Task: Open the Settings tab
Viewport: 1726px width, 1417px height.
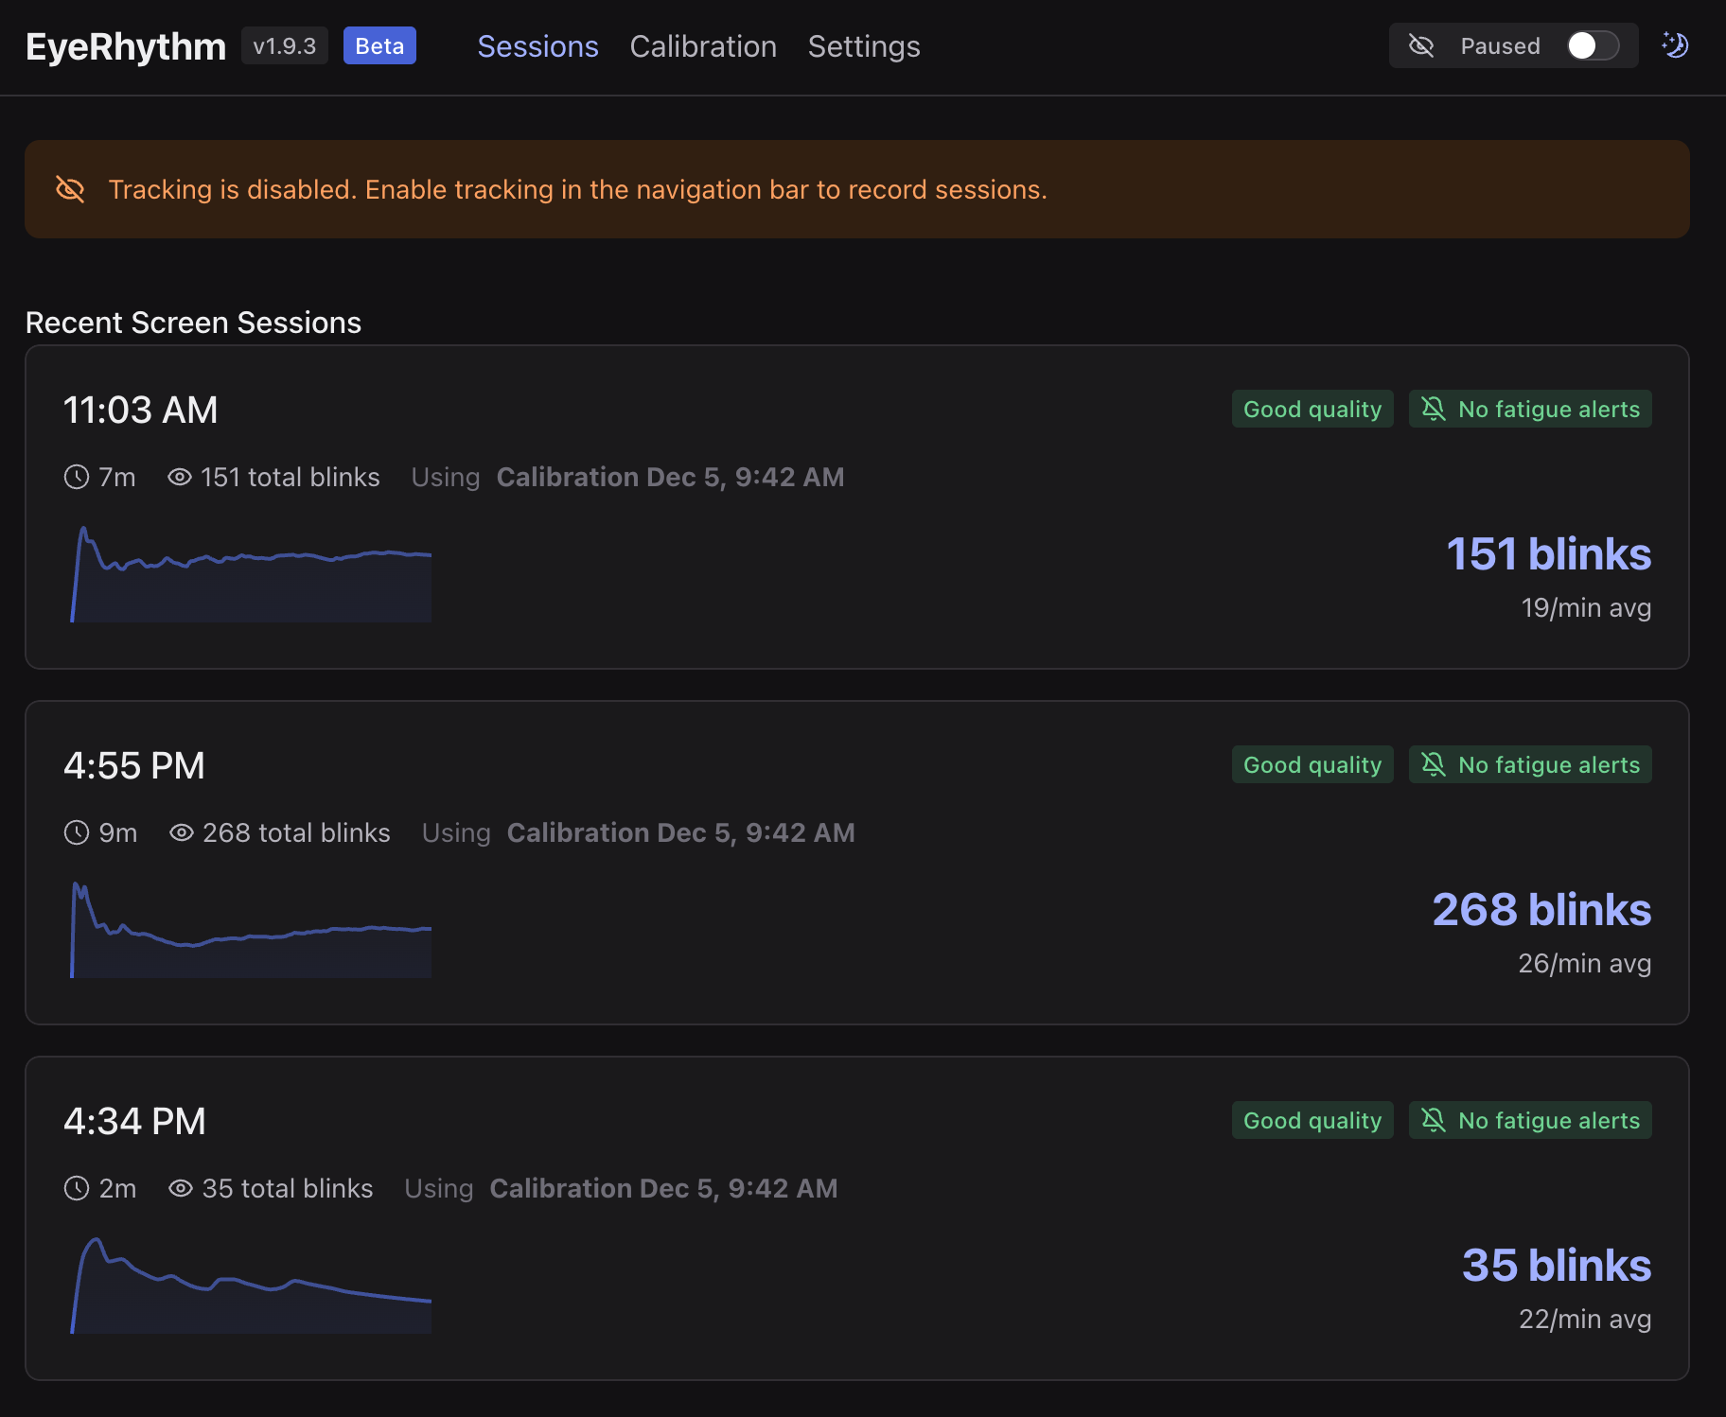Action: pos(864,46)
